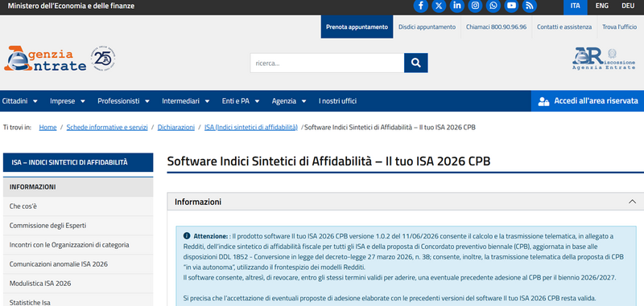Image resolution: width=644 pixels, height=306 pixels.
Task: Go to Home breadcrumb link
Action: (47, 128)
